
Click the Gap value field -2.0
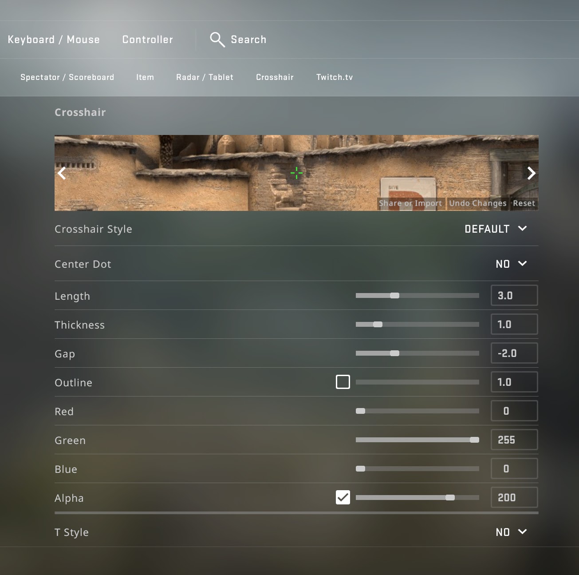(514, 353)
